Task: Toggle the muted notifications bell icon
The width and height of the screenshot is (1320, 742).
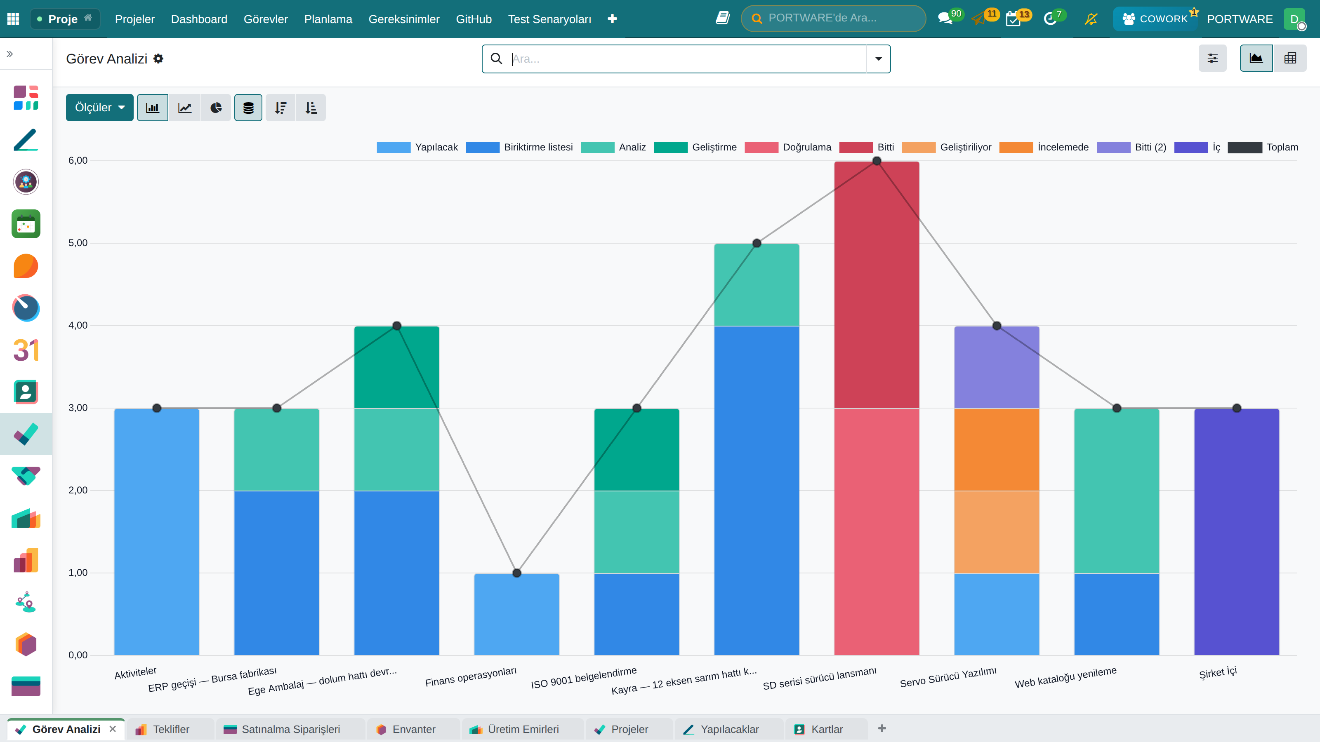Action: (1091, 19)
